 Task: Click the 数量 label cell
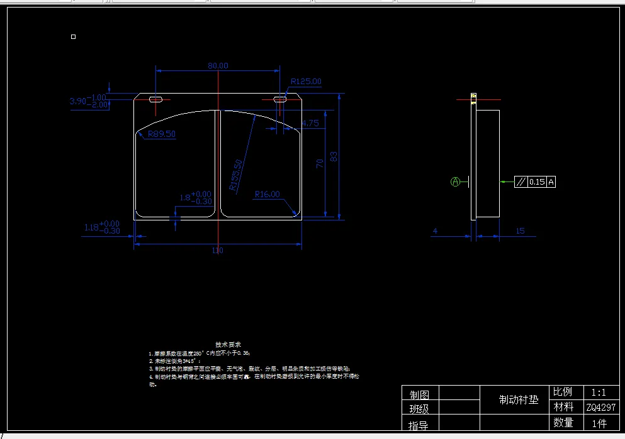click(x=566, y=422)
